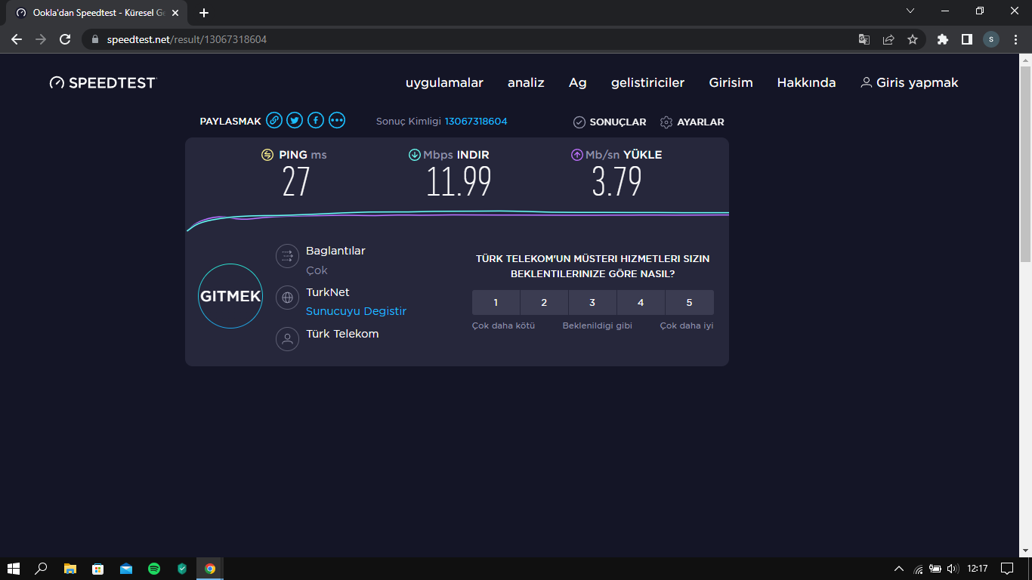
Task: Click Sunucuyu Degistir link
Action: [356, 311]
